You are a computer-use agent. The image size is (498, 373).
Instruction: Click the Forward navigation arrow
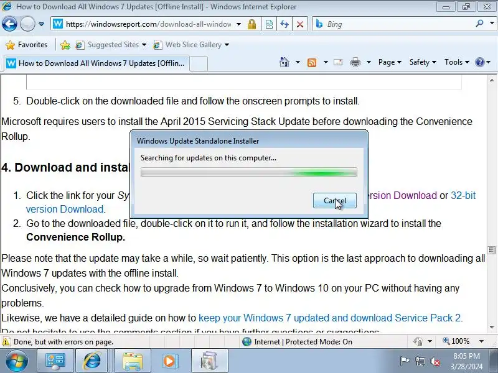click(x=27, y=24)
